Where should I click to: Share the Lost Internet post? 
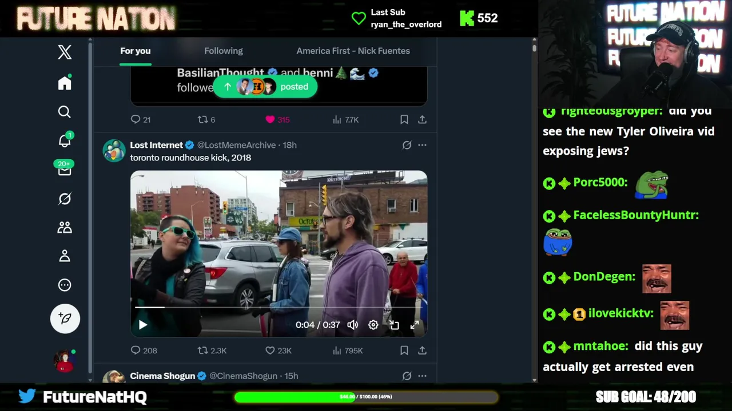[422, 350]
